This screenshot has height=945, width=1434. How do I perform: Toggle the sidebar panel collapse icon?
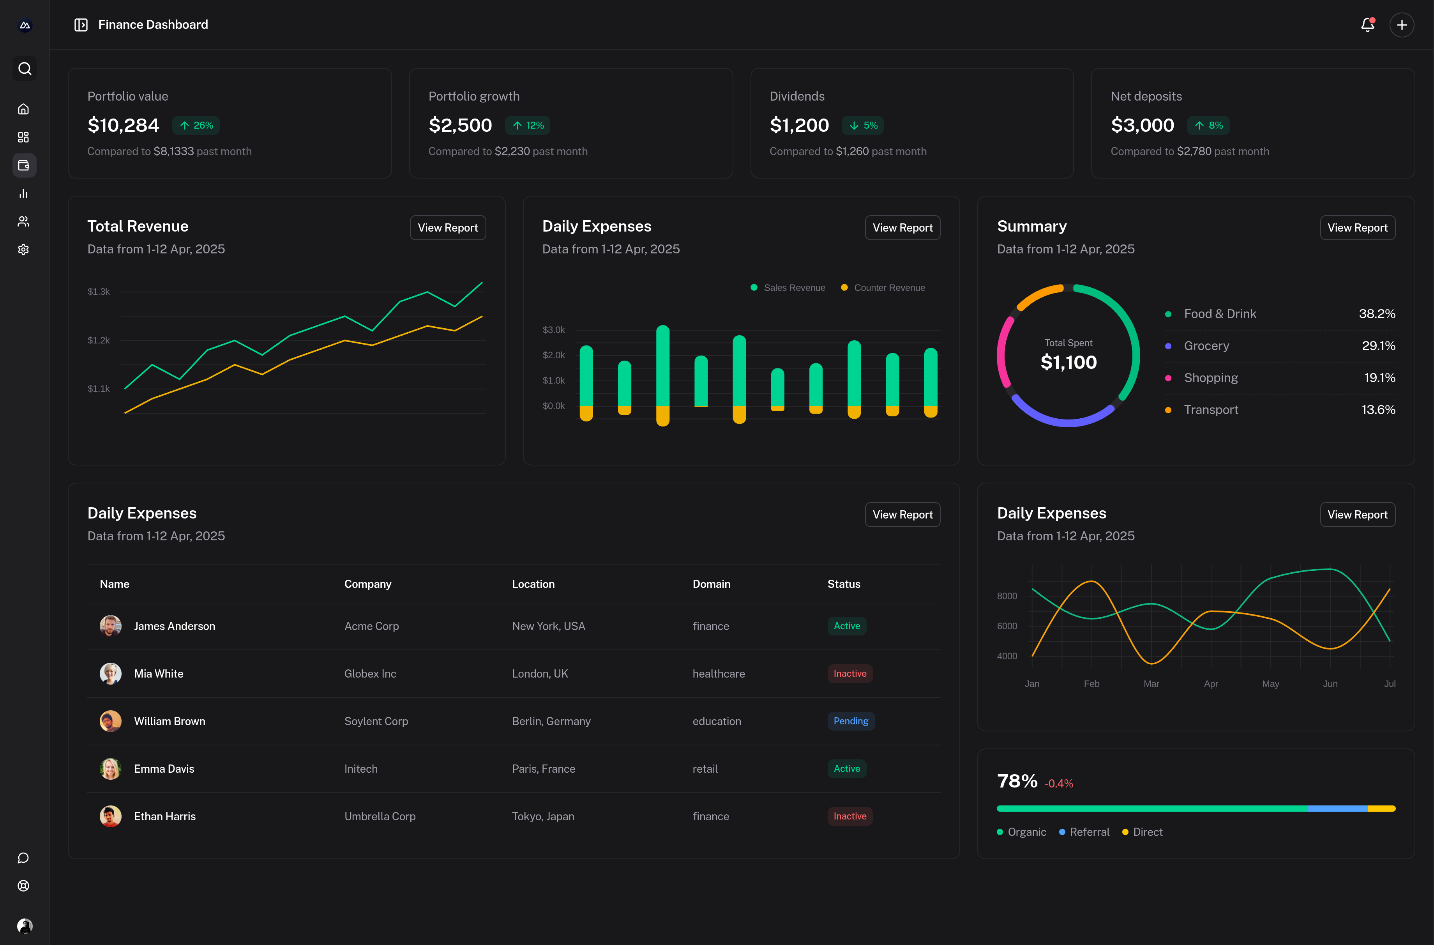pos(81,25)
